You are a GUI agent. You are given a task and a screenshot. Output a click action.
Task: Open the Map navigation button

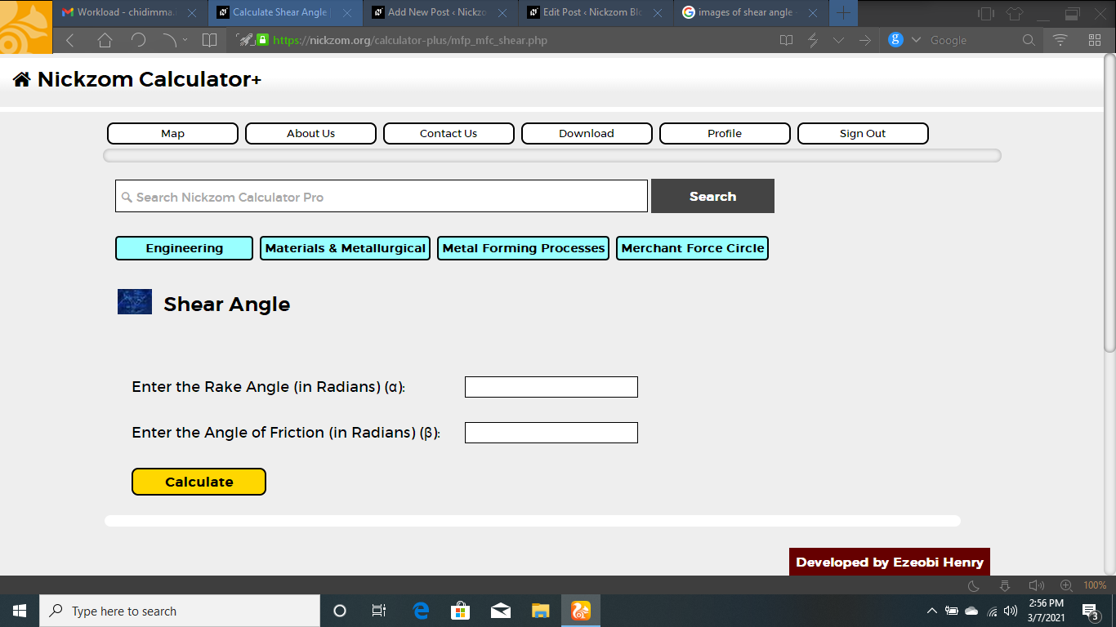pos(172,133)
